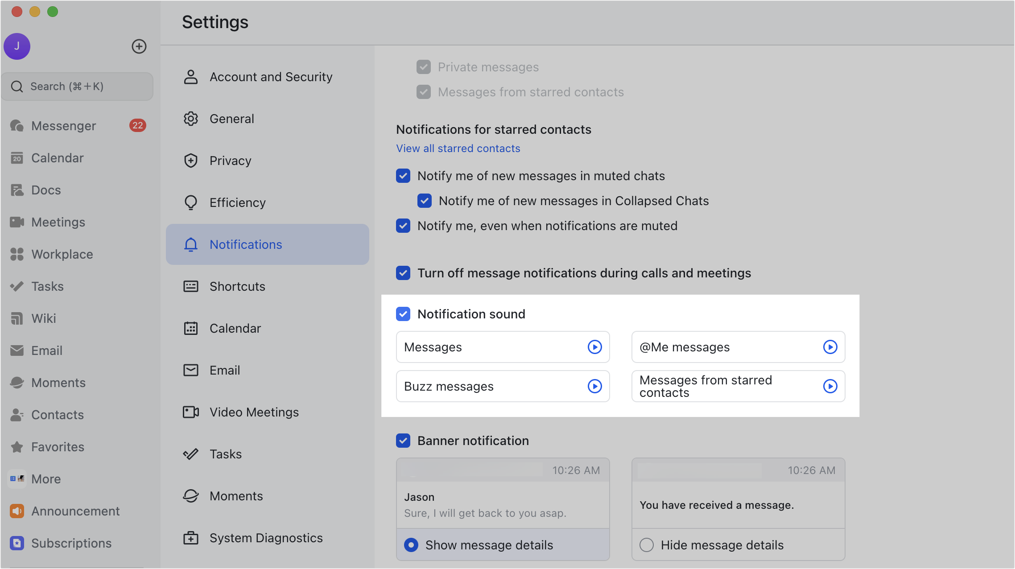Select Hide message details radio button
The height and width of the screenshot is (569, 1015).
pyautogui.click(x=646, y=545)
